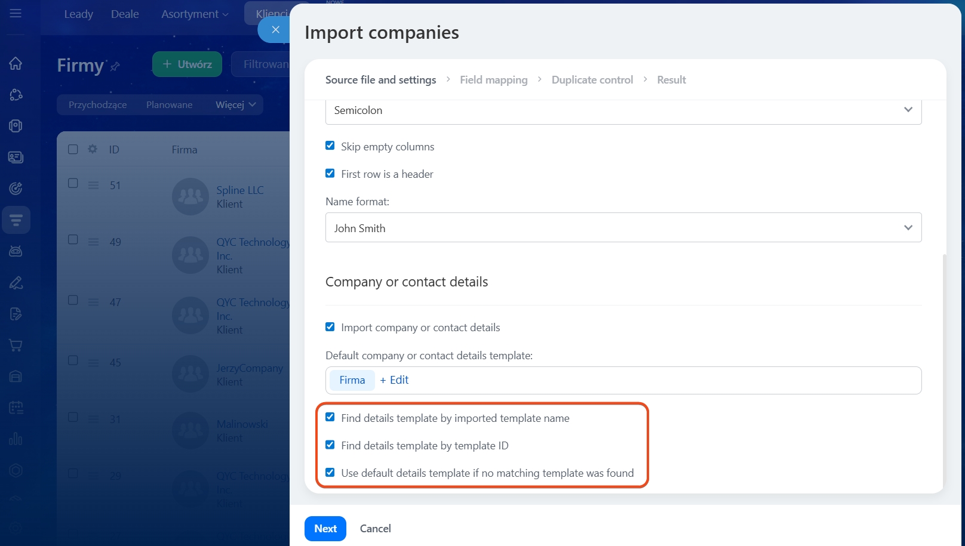The width and height of the screenshot is (965, 546).
Task: Expand the Więcej dropdown
Action: pos(235,104)
